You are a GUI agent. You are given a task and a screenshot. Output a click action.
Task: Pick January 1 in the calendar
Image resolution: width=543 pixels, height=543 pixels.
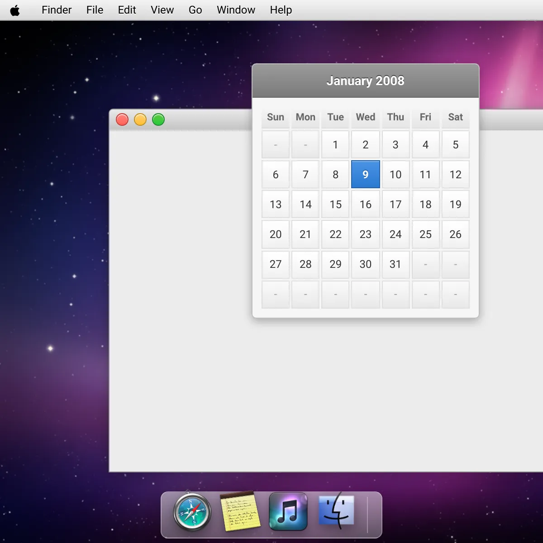(x=335, y=145)
